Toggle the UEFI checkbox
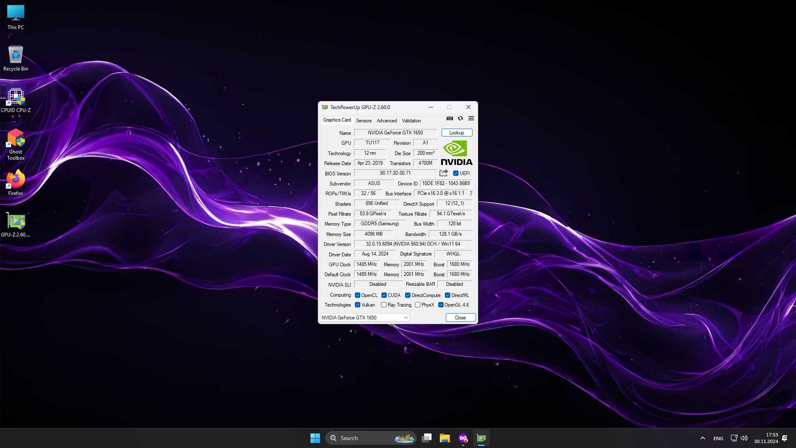The height and width of the screenshot is (448, 796). pos(456,173)
